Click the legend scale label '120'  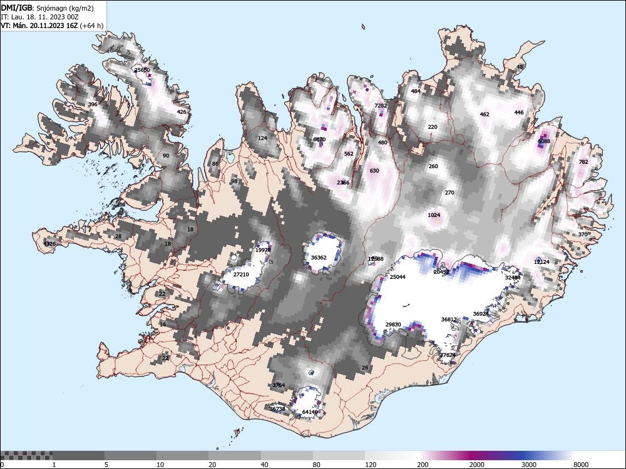click(x=371, y=465)
